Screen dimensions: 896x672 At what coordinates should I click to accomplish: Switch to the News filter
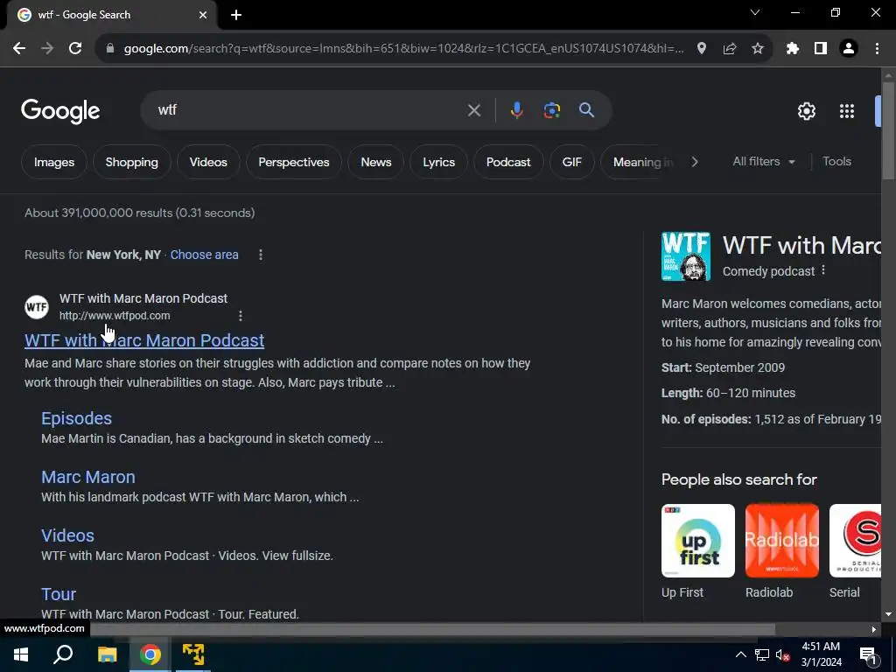[376, 162]
